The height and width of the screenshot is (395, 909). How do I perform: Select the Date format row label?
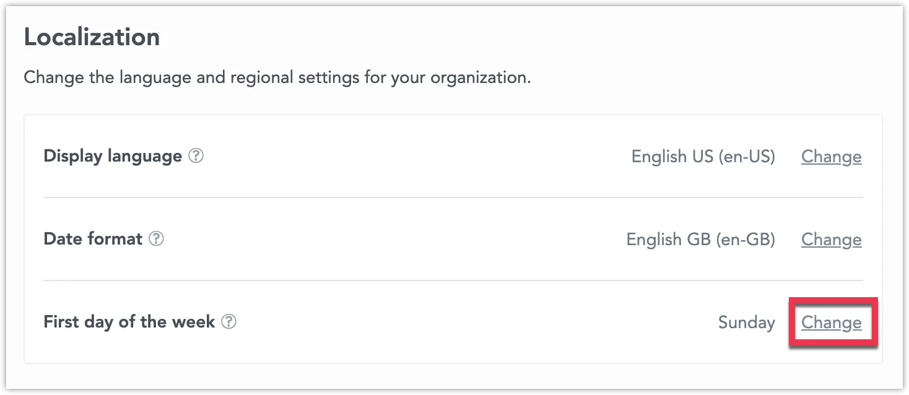[93, 238]
